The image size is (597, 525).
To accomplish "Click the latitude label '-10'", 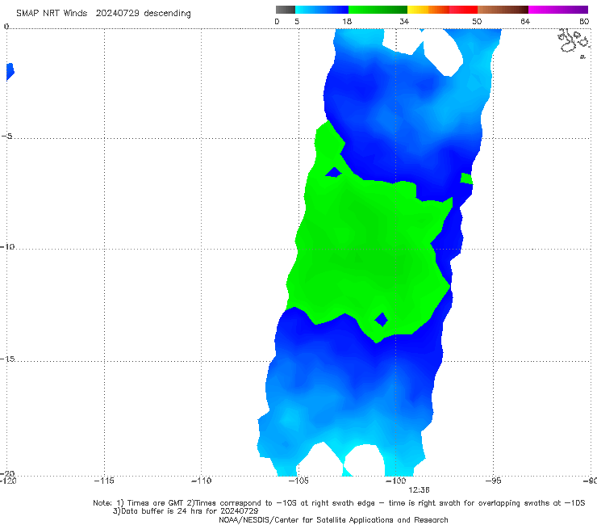I will pos(7,246).
